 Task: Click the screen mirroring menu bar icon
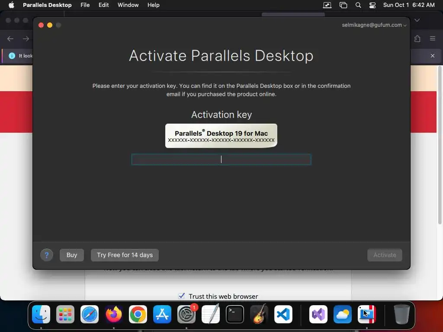point(327,5)
